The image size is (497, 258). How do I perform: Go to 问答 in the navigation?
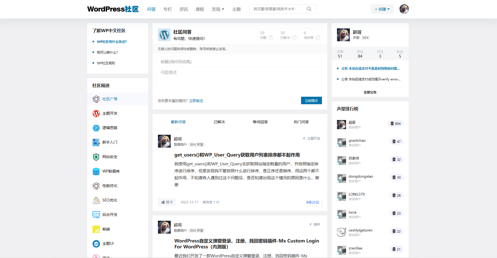tap(151, 9)
